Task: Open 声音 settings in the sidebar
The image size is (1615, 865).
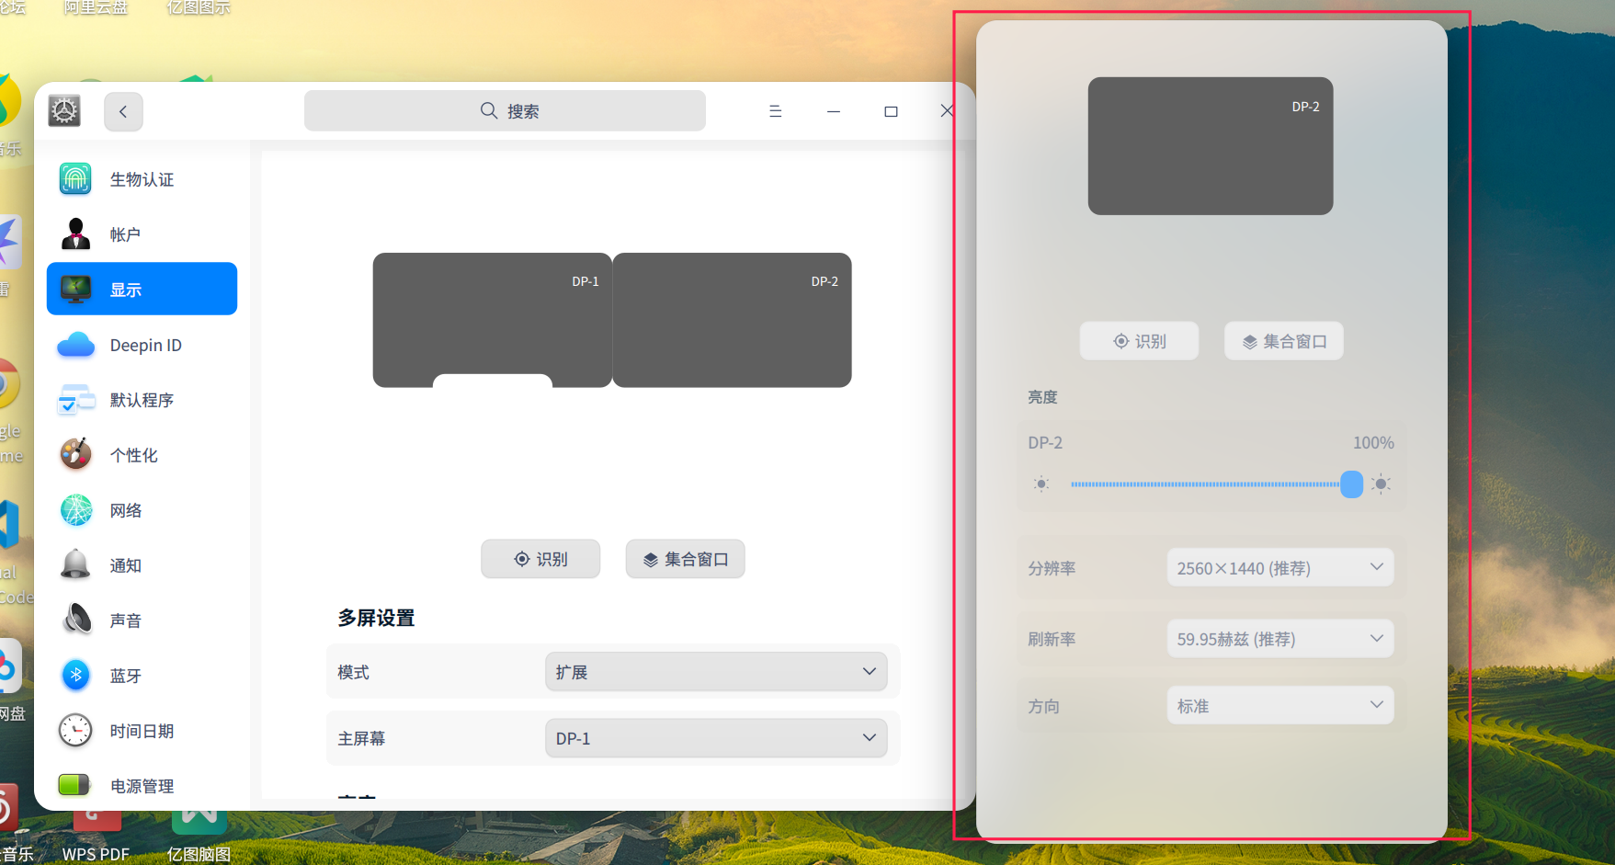Action: [x=142, y=620]
